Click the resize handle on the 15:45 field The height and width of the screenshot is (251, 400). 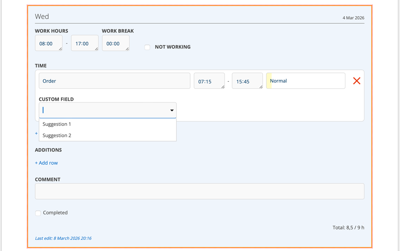[261, 87]
